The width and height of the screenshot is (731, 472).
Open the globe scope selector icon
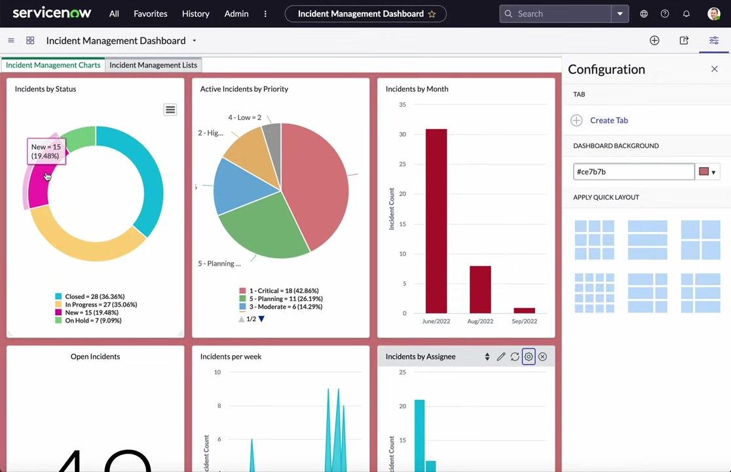644,14
